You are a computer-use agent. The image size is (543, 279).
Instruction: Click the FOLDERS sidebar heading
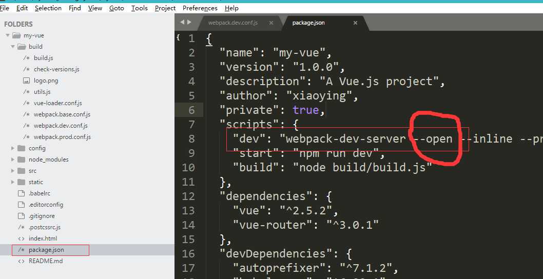pyautogui.click(x=18, y=24)
